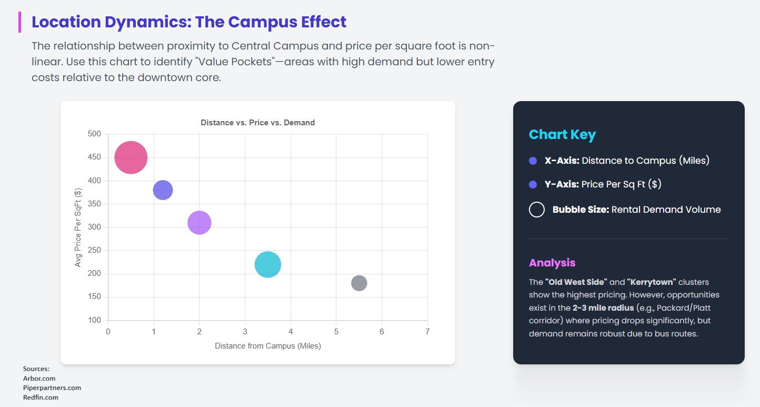Click the Analysis section heading

tap(552, 263)
